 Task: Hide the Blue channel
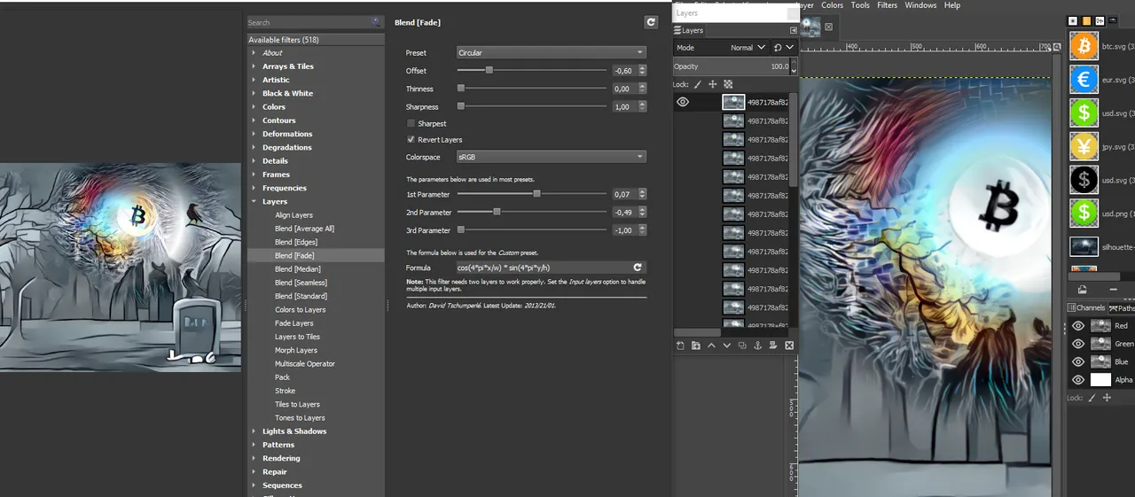point(1078,361)
